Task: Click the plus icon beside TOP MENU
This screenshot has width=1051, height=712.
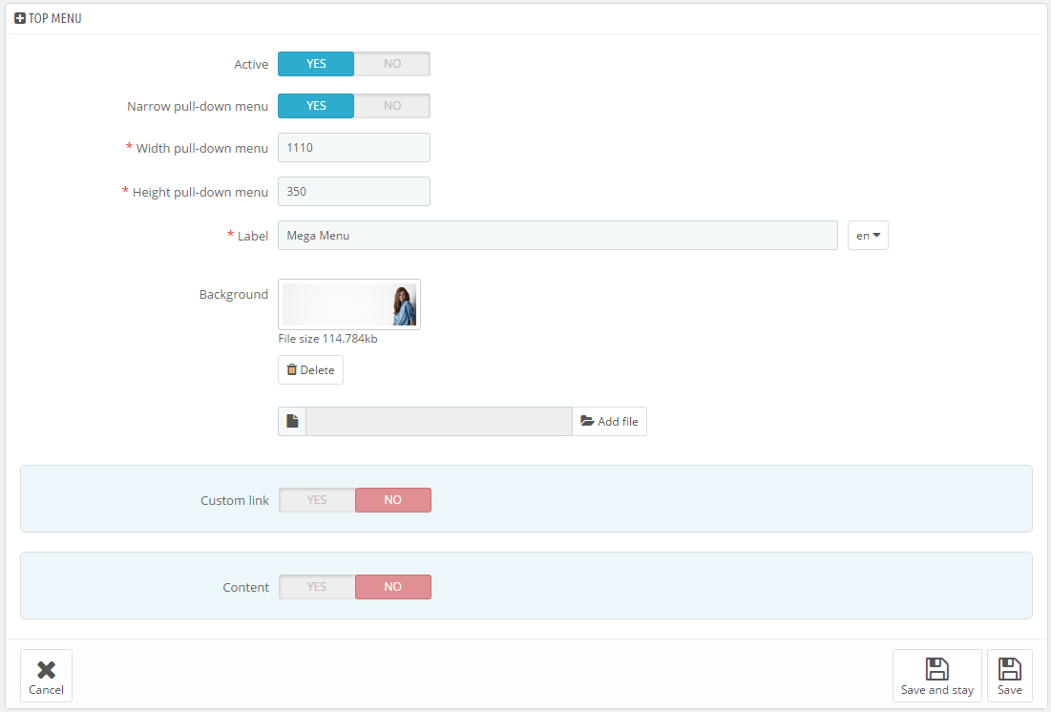Action: click(20, 19)
